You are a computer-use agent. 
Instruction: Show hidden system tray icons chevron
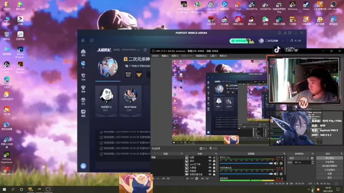pyautogui.click(x=309, y=190)
